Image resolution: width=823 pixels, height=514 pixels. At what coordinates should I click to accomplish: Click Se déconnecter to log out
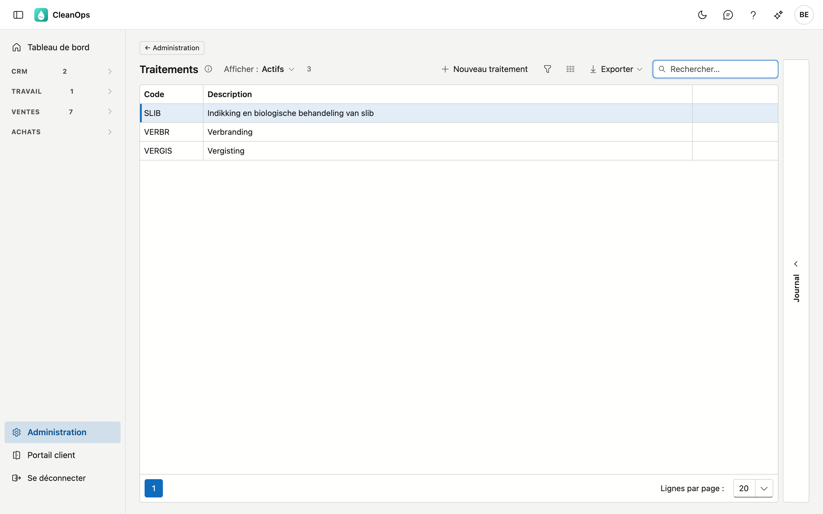point(63,478)
